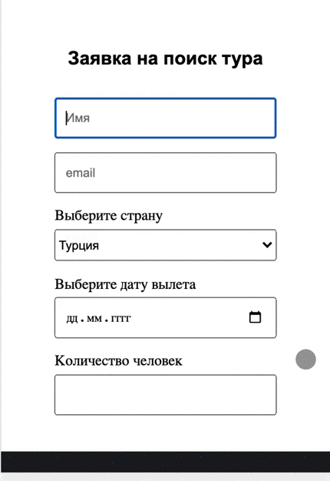The image size is (330, 481).
Task: Click the dropdown chevron arrow beside Турция
Action: click(x=267, y=245)
